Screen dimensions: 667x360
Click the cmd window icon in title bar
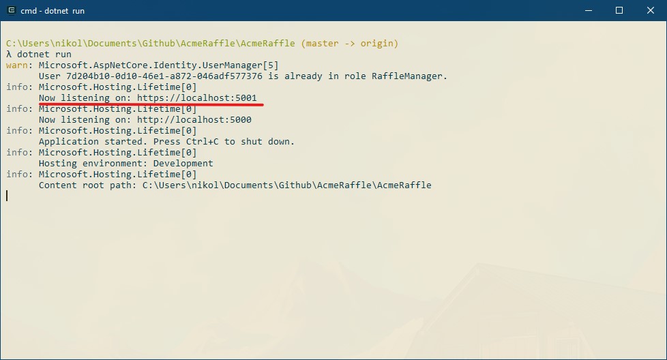pos(12,10)
